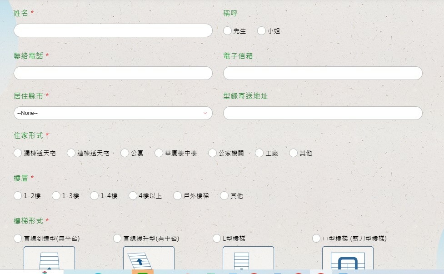Select the 華廈樓中樓 radio option
Image resolution: width=444 pixels, height=274 pixels.
[159, 153]
